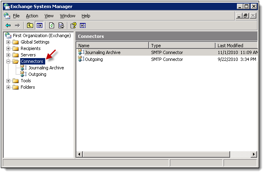The width and height of the screenshot is (266, 175).
Task: Select Global Settings tree label
Action: [35, 42]
